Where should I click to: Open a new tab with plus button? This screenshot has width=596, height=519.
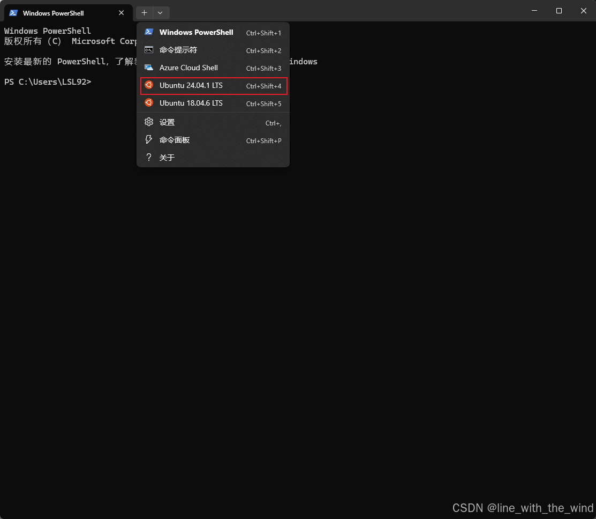145,13
